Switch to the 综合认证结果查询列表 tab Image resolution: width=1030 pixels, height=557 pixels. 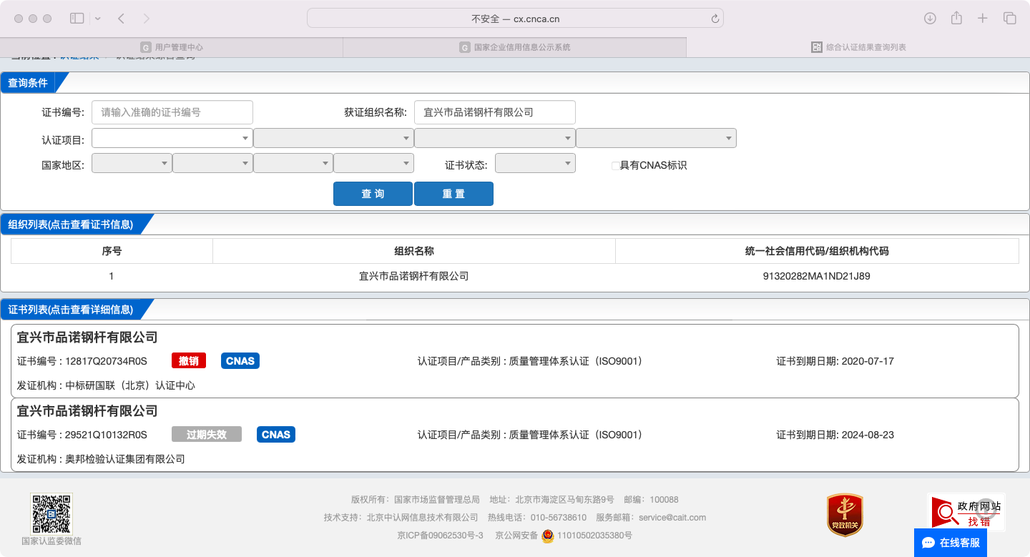(858, 47)
